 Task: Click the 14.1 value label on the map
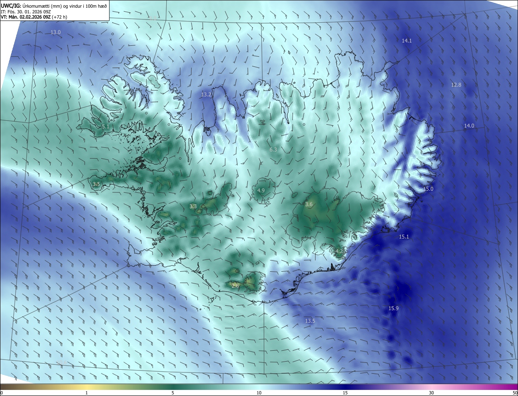tap(407, 40)
